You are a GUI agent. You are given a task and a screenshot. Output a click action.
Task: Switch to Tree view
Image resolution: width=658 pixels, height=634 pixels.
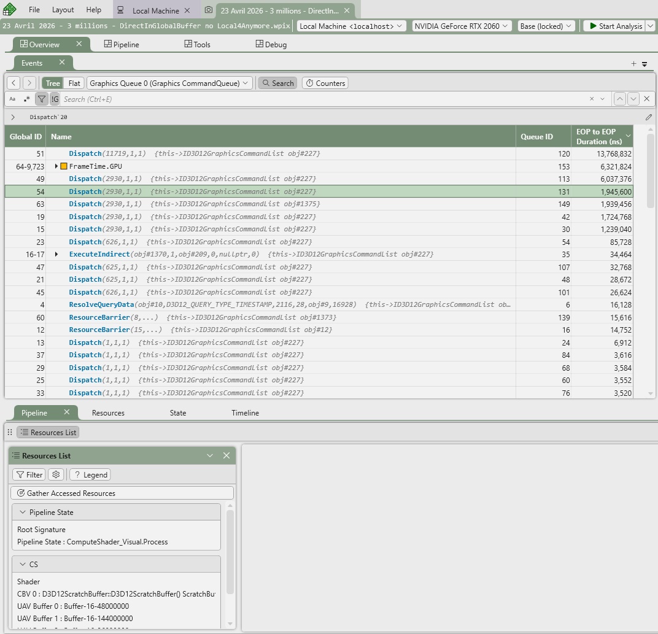coord(53,83)
